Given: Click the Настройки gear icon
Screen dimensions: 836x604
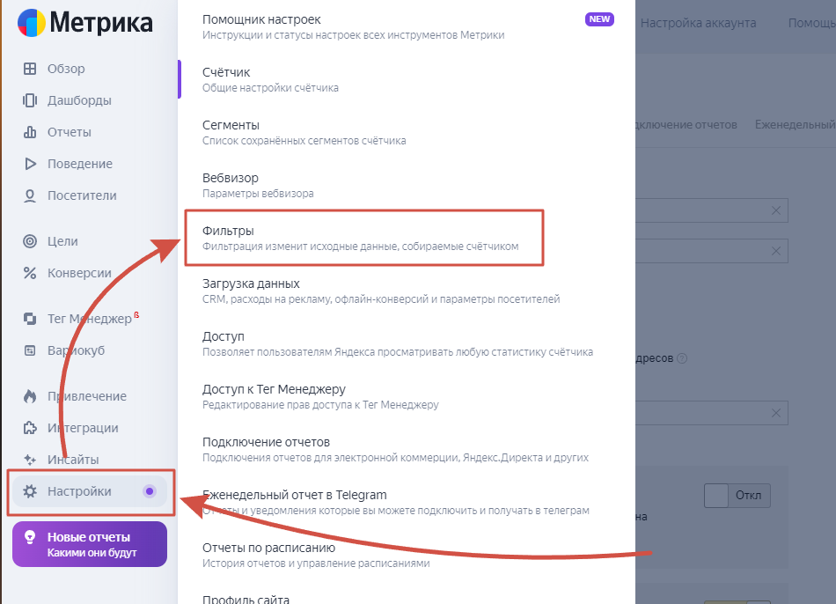Looking at the screenshot, I should point(30,491).
